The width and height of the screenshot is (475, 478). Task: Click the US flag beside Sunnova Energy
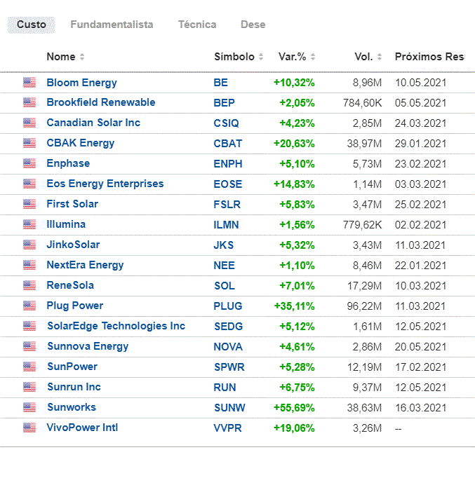29,346
